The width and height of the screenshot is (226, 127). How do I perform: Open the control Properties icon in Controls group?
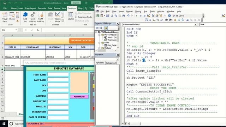pos(63,13)
